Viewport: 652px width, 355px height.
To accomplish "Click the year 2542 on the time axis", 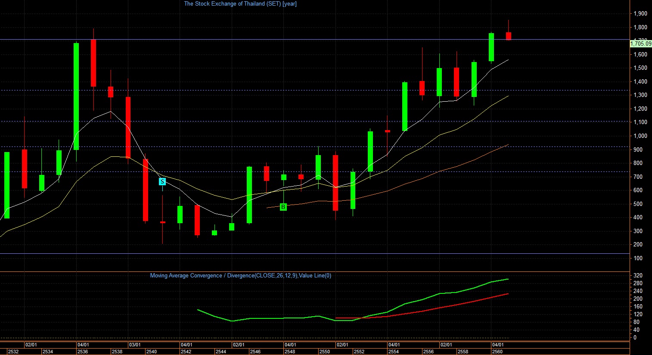I will click(186, 352).
